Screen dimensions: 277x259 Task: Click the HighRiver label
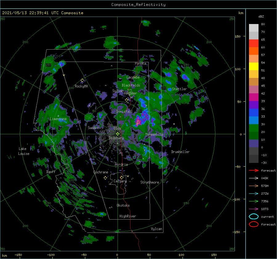coord(128,217)
